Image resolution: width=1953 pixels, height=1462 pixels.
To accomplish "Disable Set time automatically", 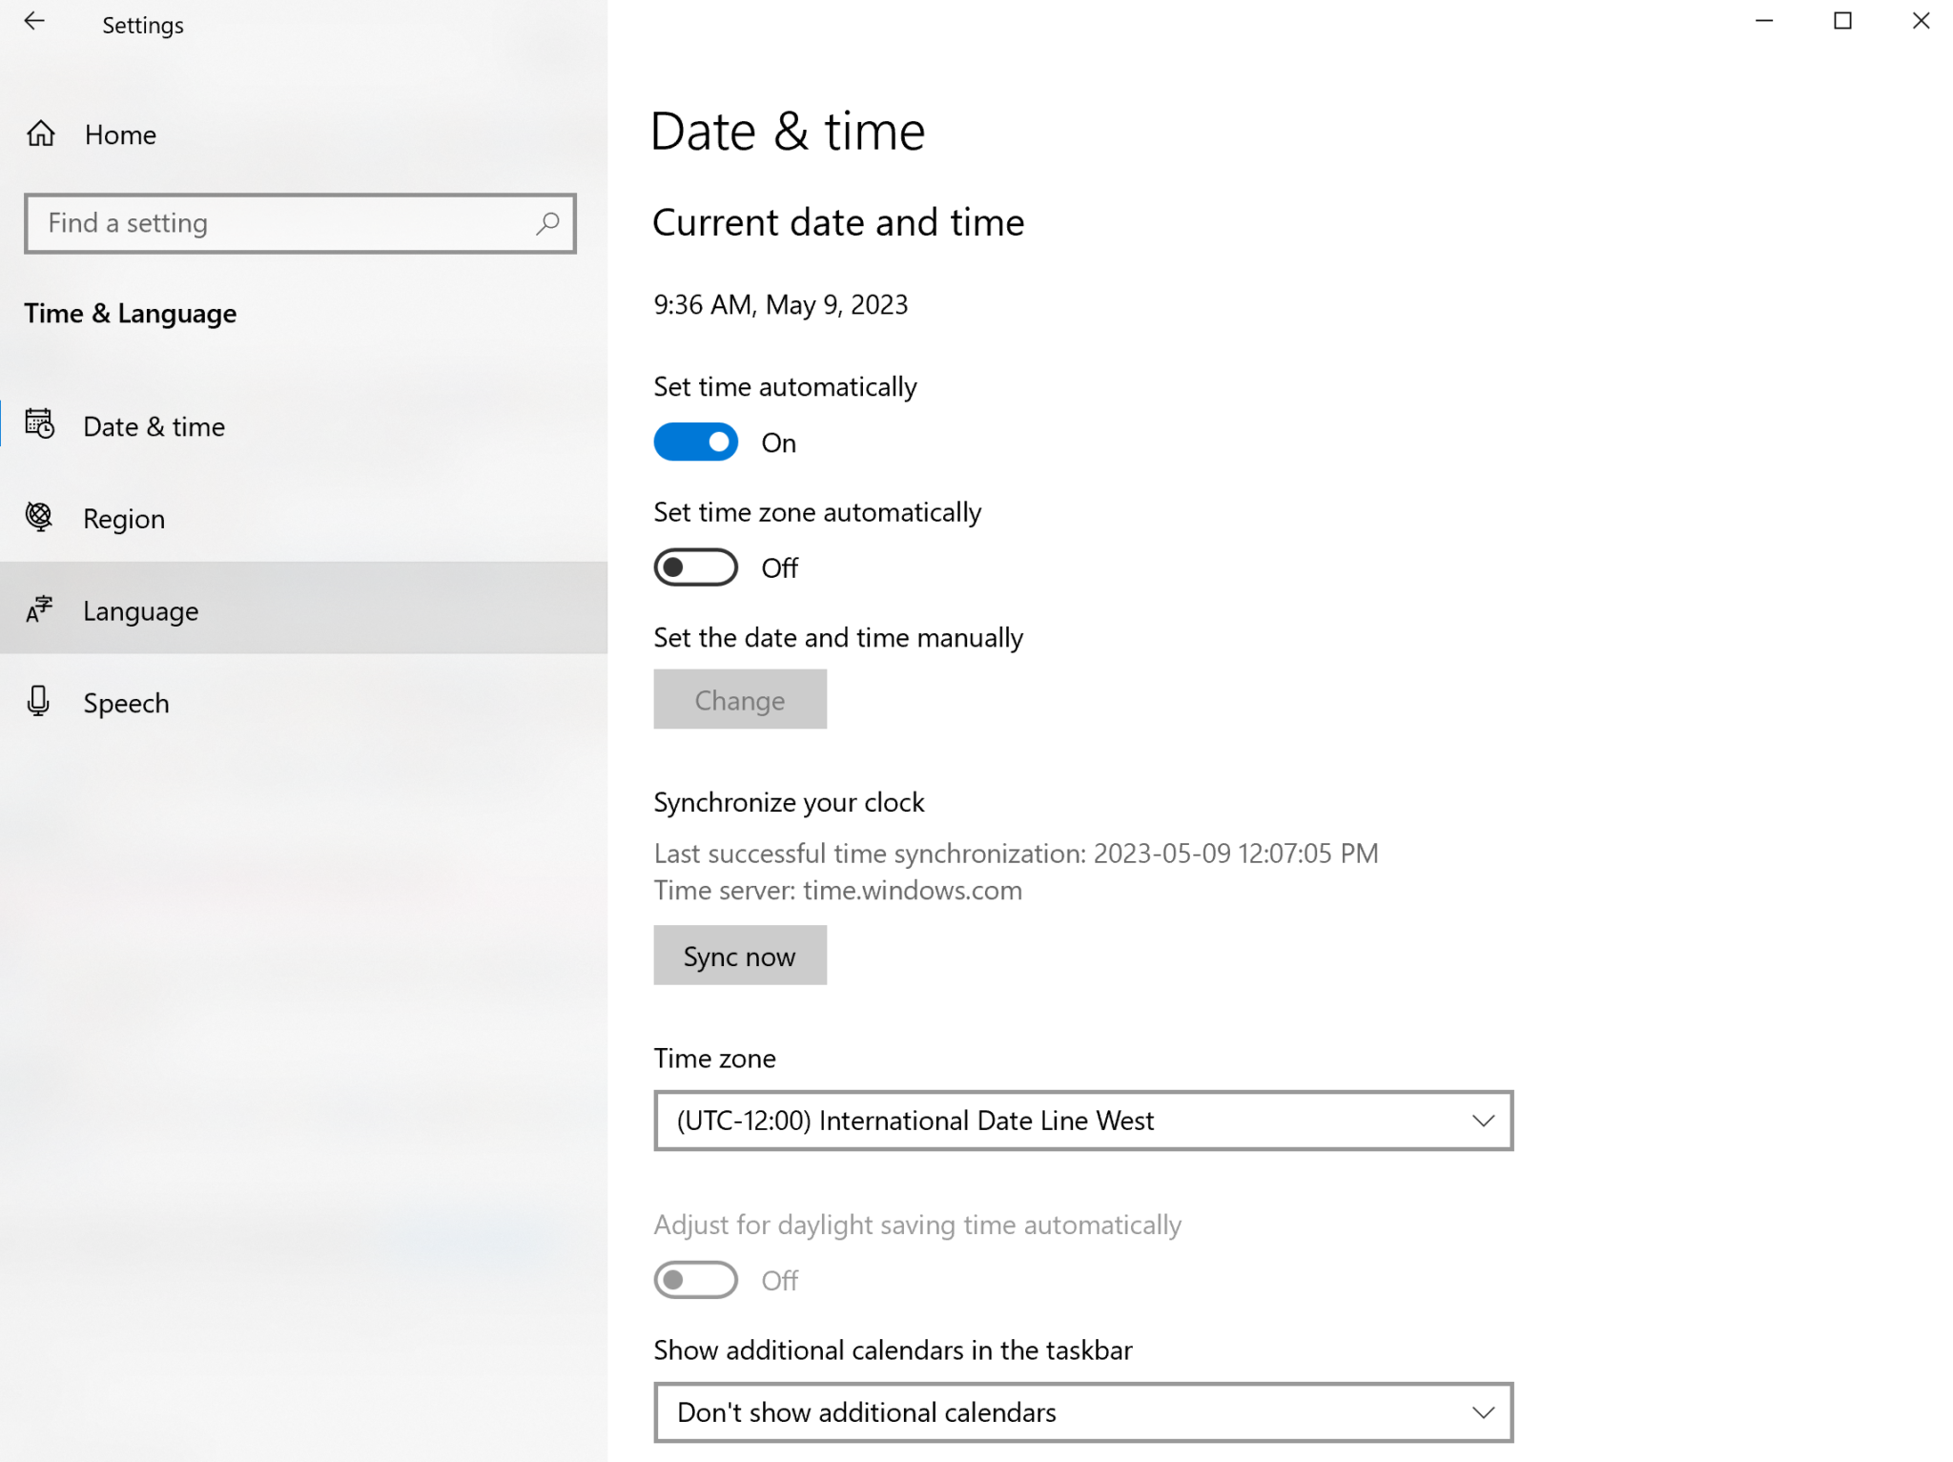I will pyautogui.click(x=695, y=442).
